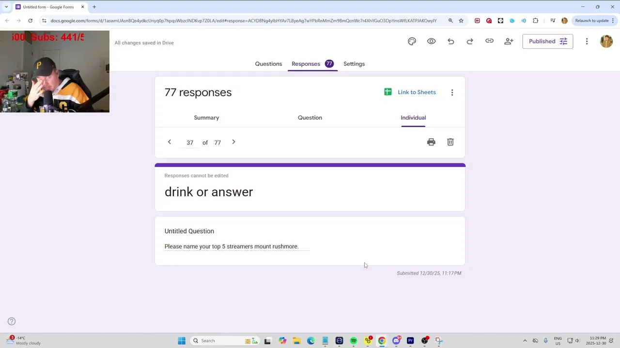
Task: Click the green Sheets icon
Action: [x=387, y=92]
